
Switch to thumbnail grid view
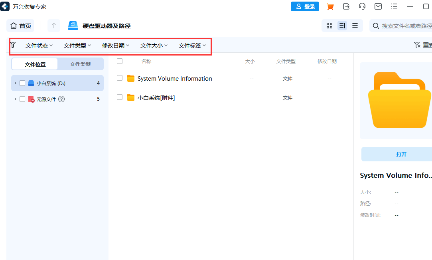tap(329, 25)
